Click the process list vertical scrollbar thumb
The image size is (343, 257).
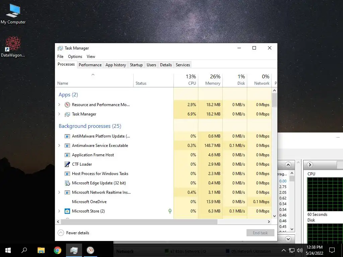(275, 100)
